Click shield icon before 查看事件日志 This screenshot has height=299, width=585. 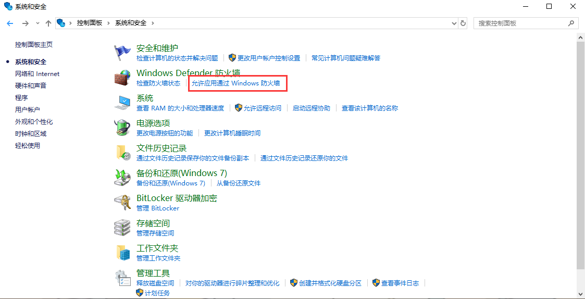pos(376,283)
